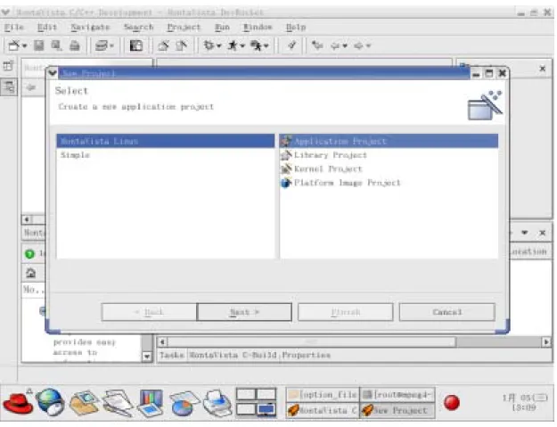Click the Cancel button in the wizard
Image resolution: width=557 pixels, height=427 pixels.
[x=447, y=312]
